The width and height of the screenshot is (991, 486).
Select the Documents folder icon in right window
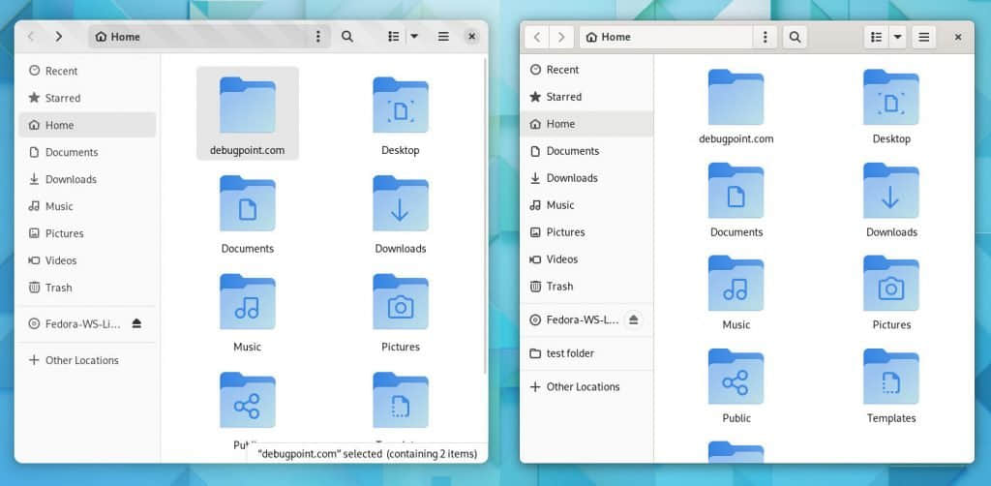[736, 190]
